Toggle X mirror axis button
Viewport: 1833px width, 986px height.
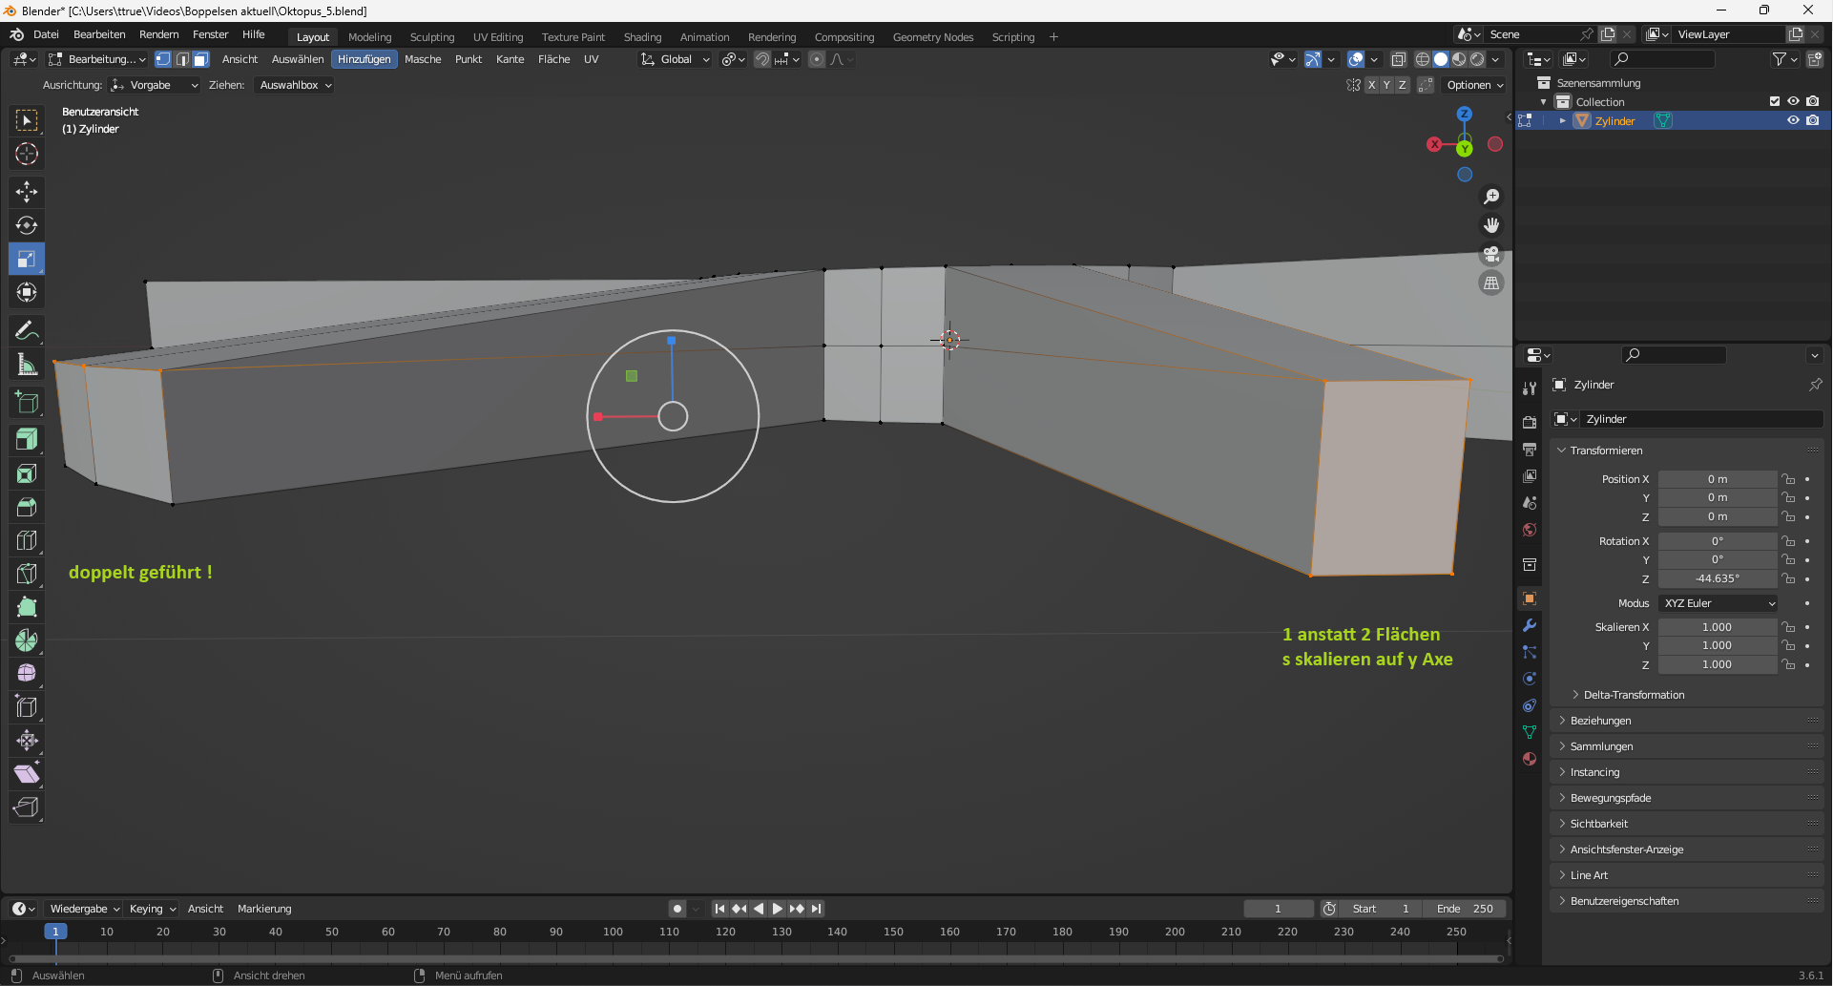click(x=1371, y=85)
